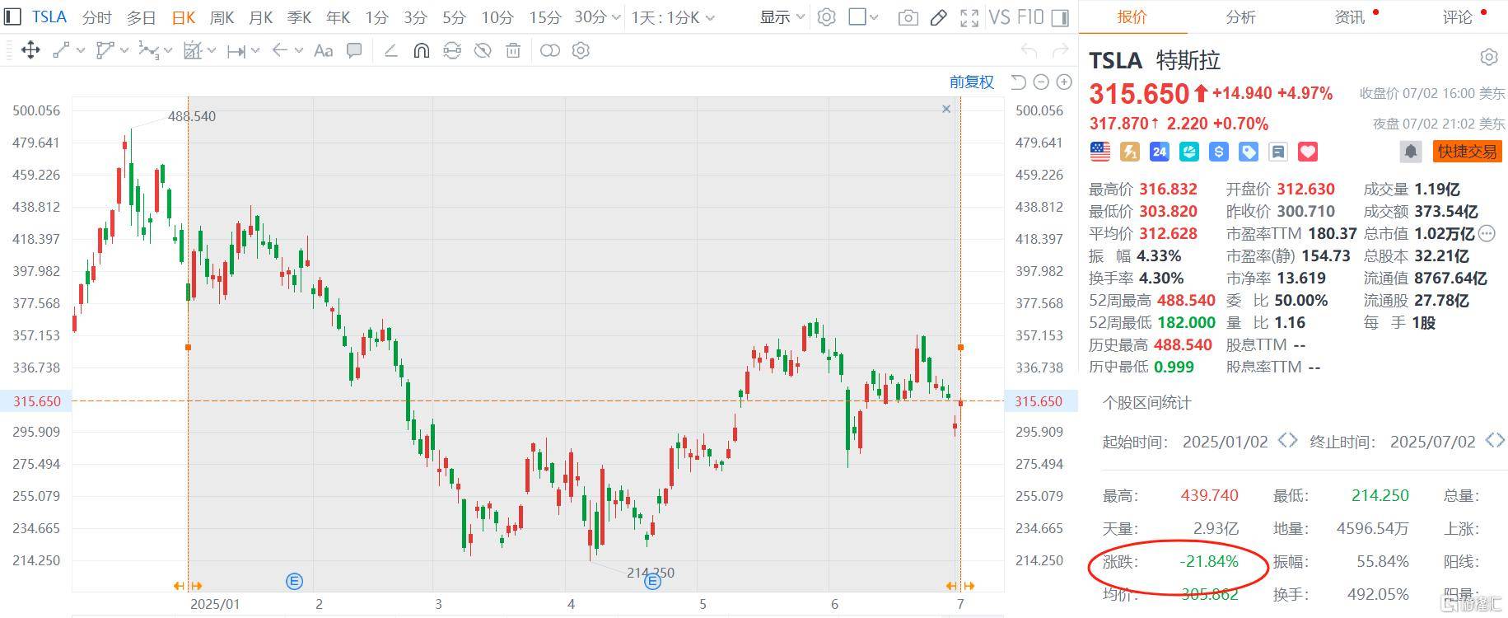Switch to 月K monthly chart tab
This screenshot has width=1508, height=618.
pyautogui.click(x=261, y=17)
